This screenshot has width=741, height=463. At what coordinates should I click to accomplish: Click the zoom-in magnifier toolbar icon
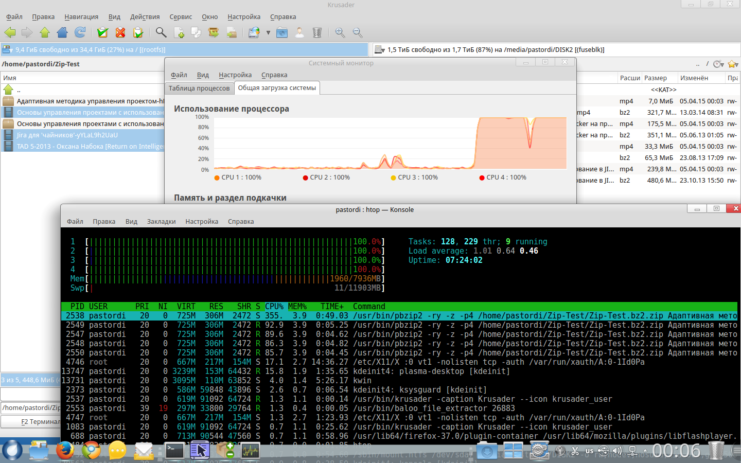tap(340, 32)
